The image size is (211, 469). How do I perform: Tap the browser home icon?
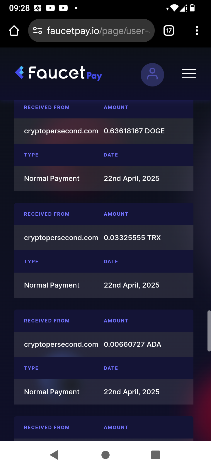14,30
